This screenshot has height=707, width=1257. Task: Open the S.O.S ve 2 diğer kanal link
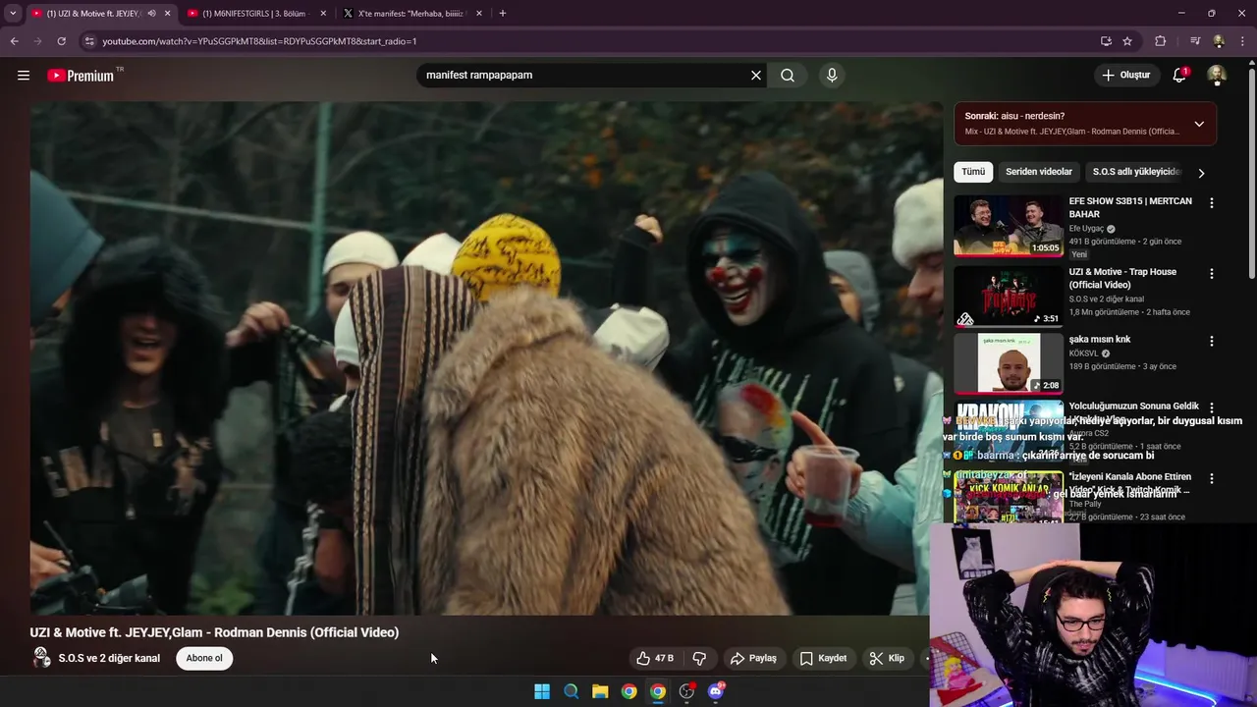click(109, 659)
